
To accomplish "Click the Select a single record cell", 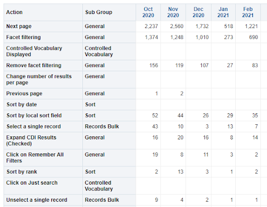I will pyautogui.click(x=43, y=126).
